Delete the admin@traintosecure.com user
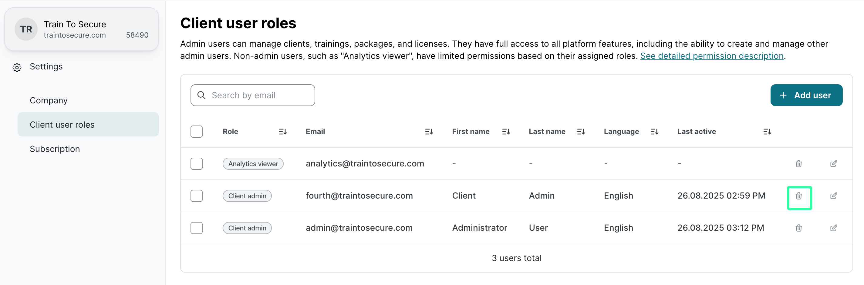The image size is (864, 285). (798, 228)
